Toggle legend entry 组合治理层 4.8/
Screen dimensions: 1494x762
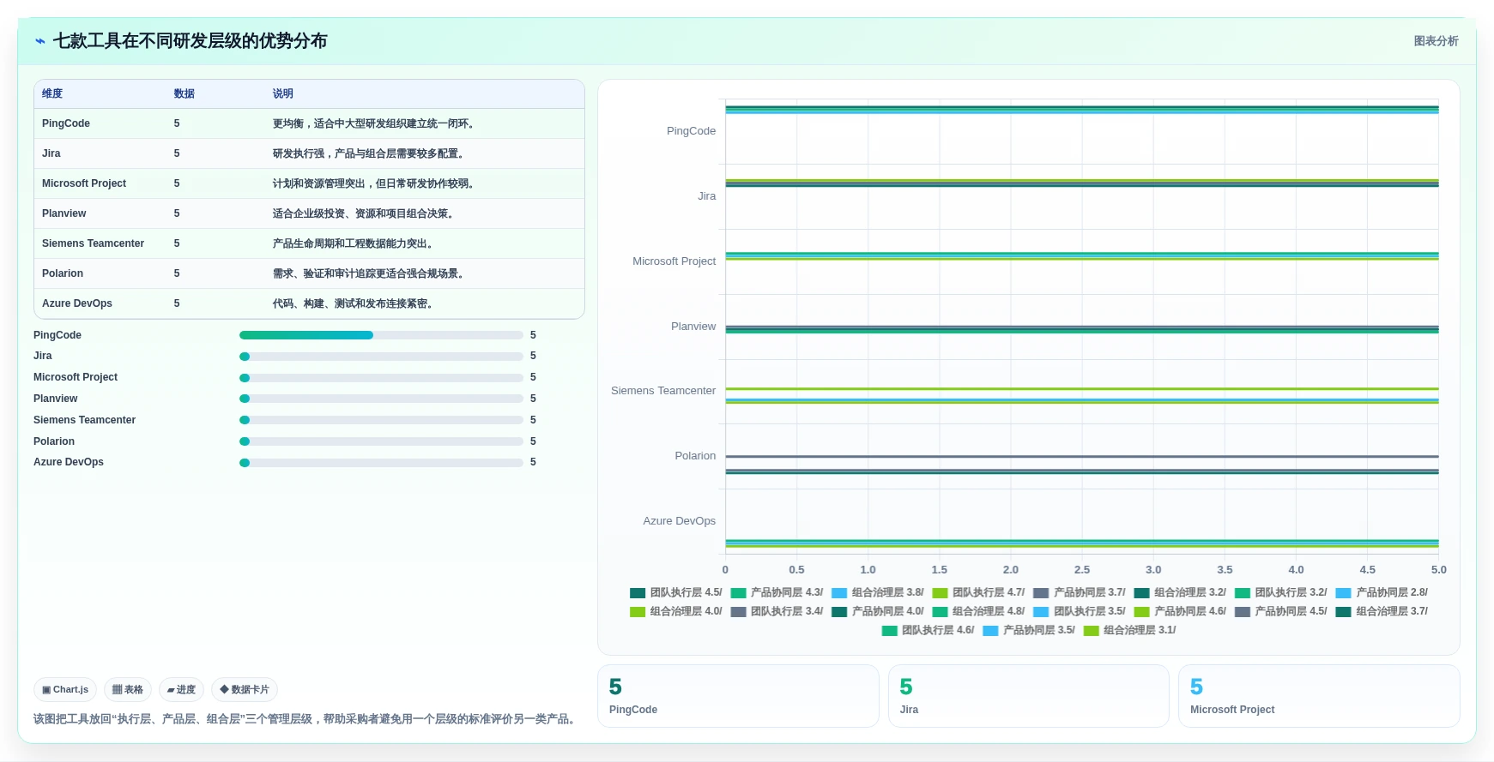pyautogui.click(x=978, y=611)
